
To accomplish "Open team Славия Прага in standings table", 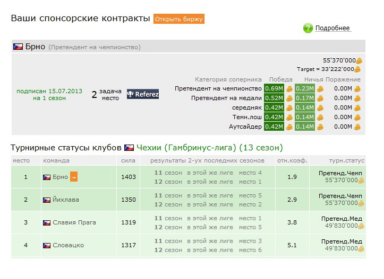I will pyautogui.click(x=74, y=222).
